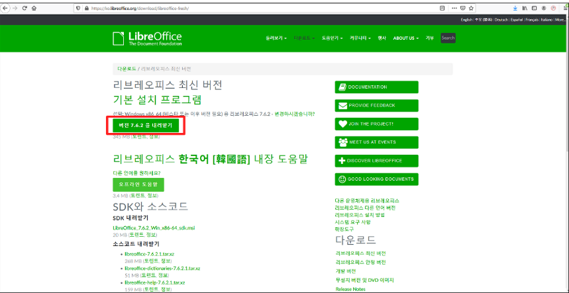569x293 pixels.
Task: Switch site language to Italiano
Action: [x=547, y=20]
